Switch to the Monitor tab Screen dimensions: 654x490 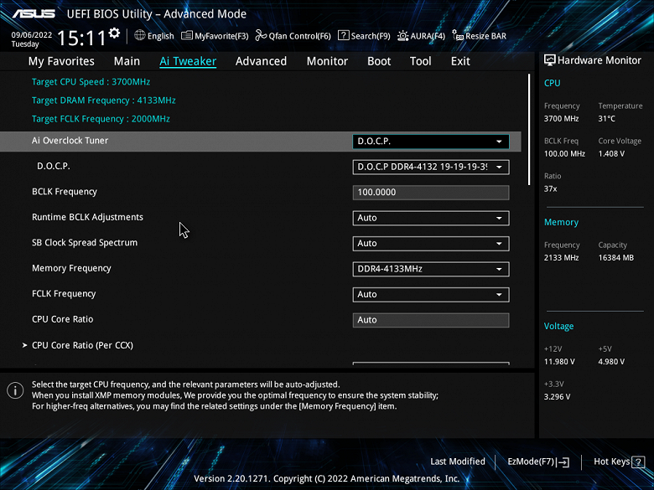[327, 61]
